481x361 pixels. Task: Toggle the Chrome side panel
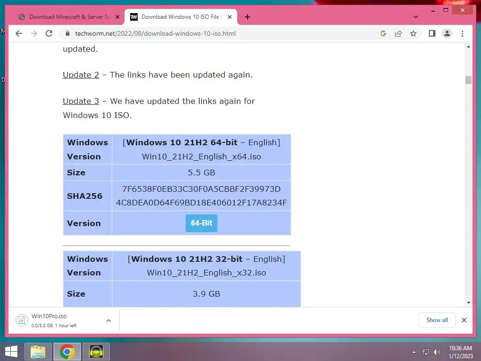[432, 33]
